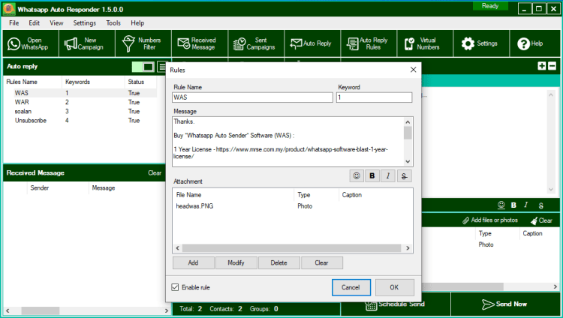
Task: Open Help with the question mark icon
Action: coord(535,43)
